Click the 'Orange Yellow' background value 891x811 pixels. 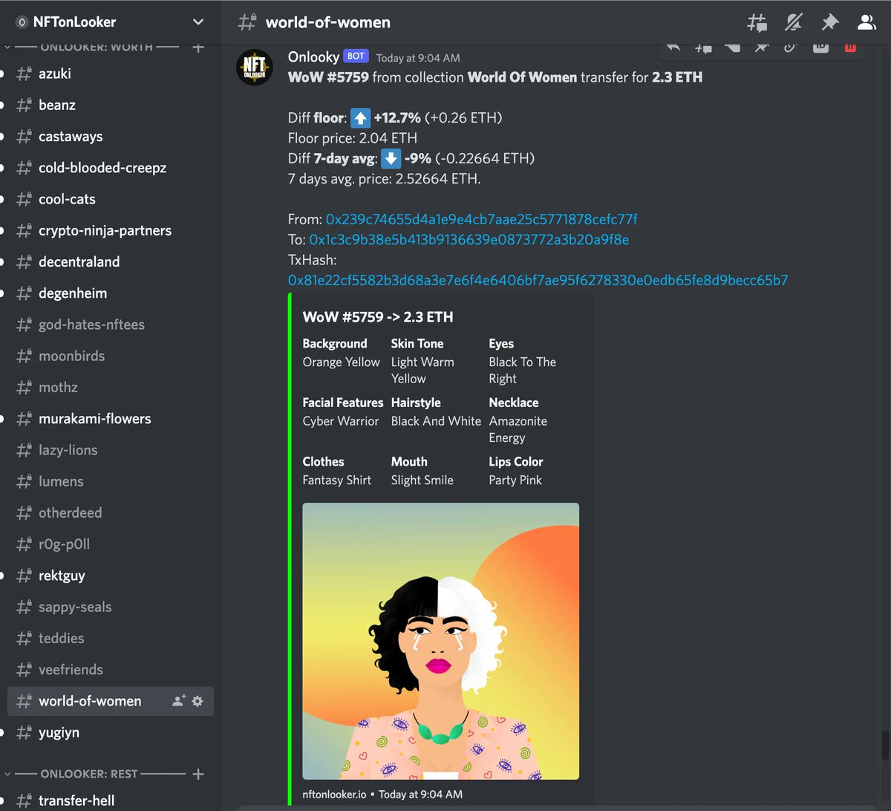342,362
